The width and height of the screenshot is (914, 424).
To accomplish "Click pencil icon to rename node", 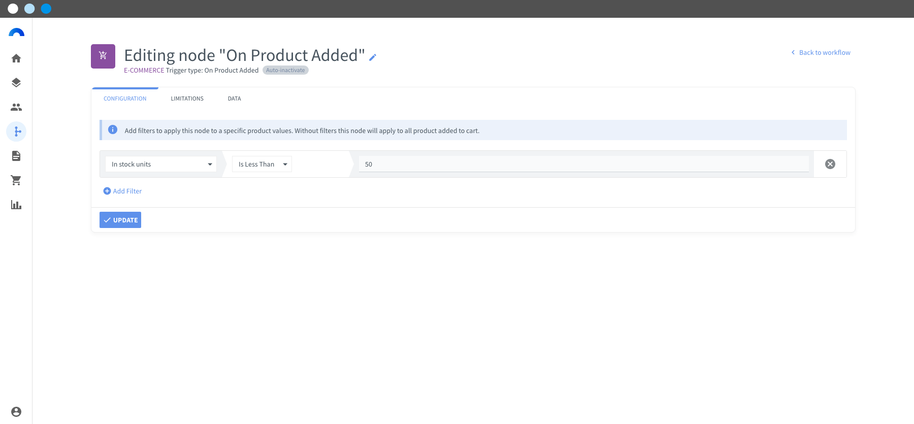I will [x=373, y=57].
